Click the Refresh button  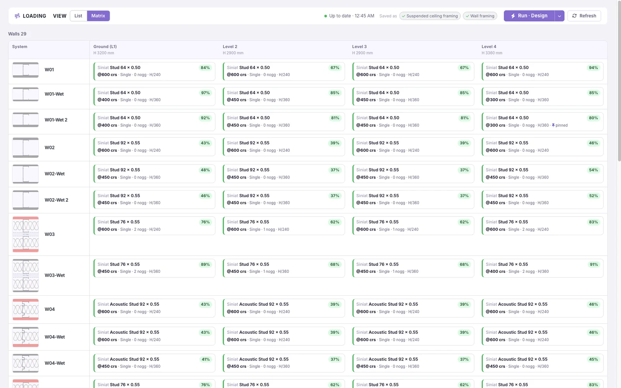coord(584,16)
